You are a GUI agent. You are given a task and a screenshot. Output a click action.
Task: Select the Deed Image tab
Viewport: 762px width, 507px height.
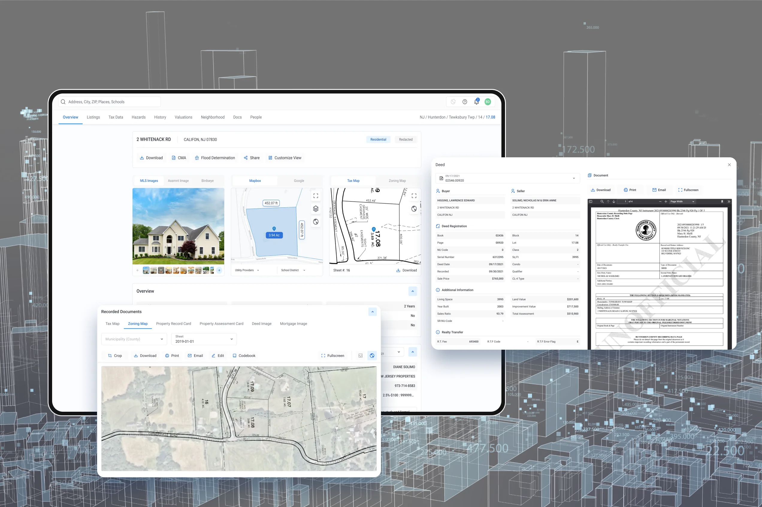click(261, 324)
